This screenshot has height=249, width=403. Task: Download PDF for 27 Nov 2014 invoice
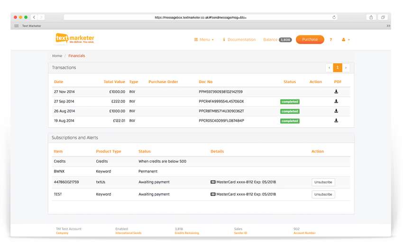pyautogui.click(x=336, y=92)
